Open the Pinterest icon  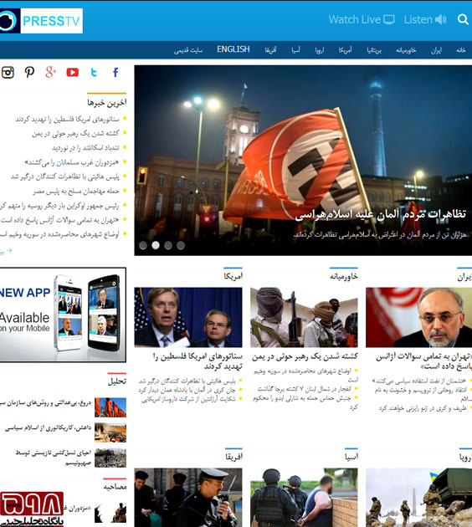(29, 72)
